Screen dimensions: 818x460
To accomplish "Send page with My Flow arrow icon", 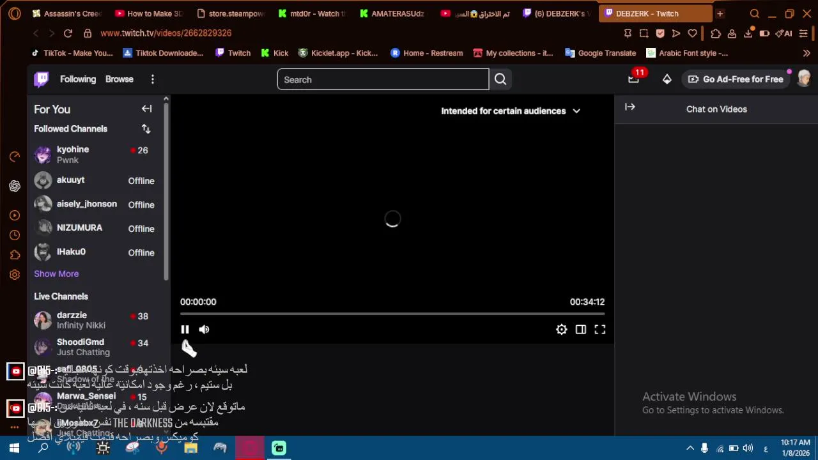I will 676,33.
